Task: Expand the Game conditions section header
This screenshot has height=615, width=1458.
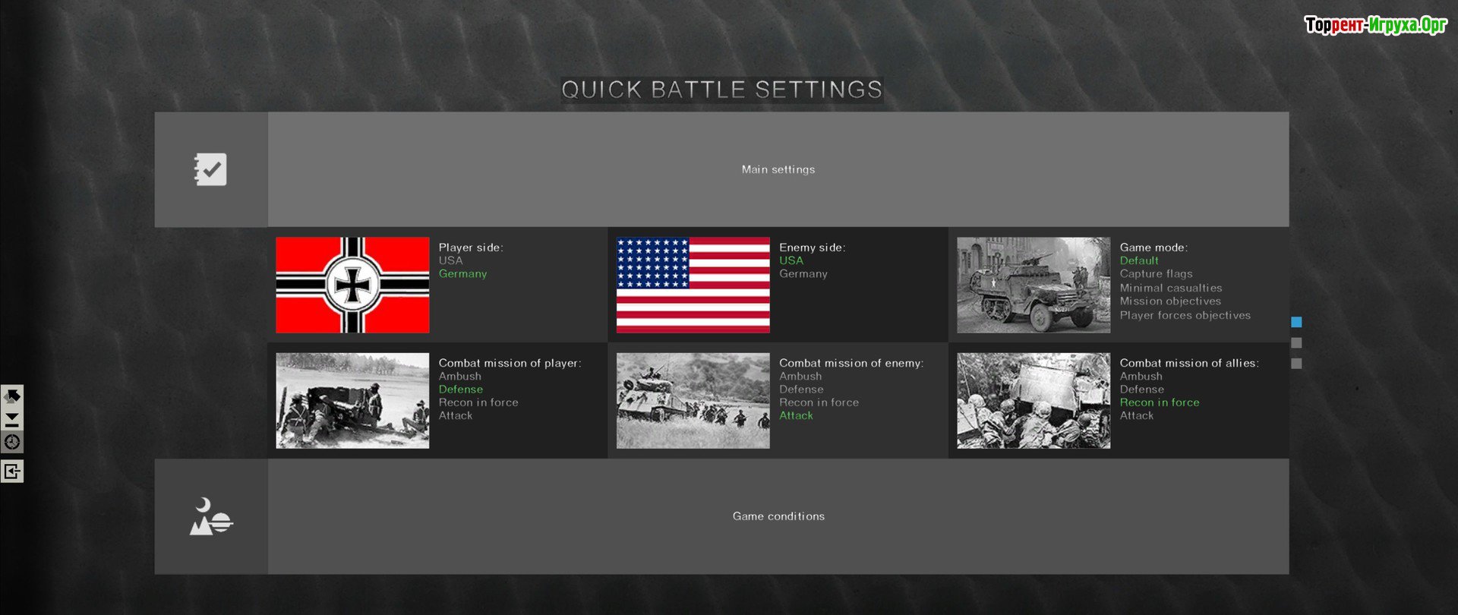Action: point(778,516)
